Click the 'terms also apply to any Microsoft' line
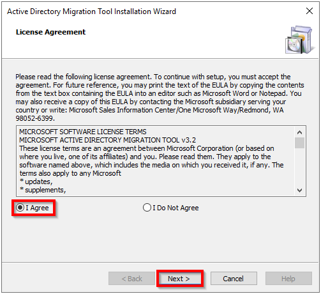The width and height of the screenshot is (321, 294). tap(70, 173)
